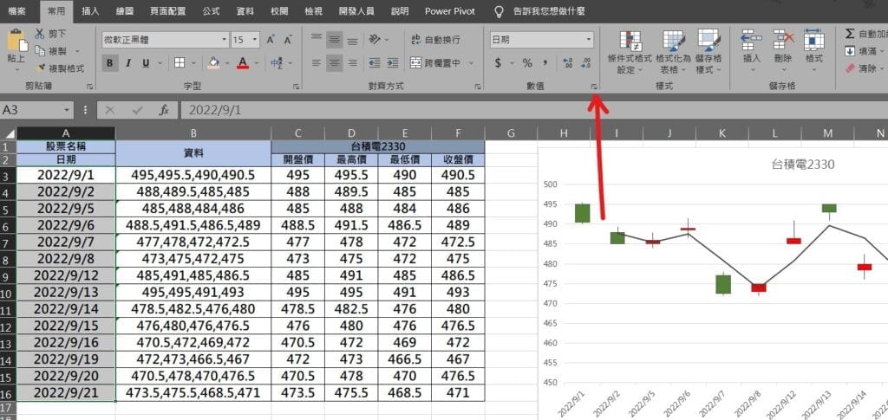Click the Cut (剪下) scissors icon
This screenshot has height=420, width=888.
coord(40,34)
